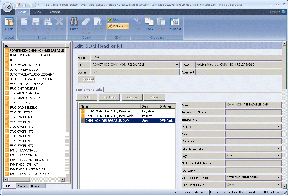Open the Theme dropdown
This screenshot has height=195, width=288.
(x=275, y=12)
